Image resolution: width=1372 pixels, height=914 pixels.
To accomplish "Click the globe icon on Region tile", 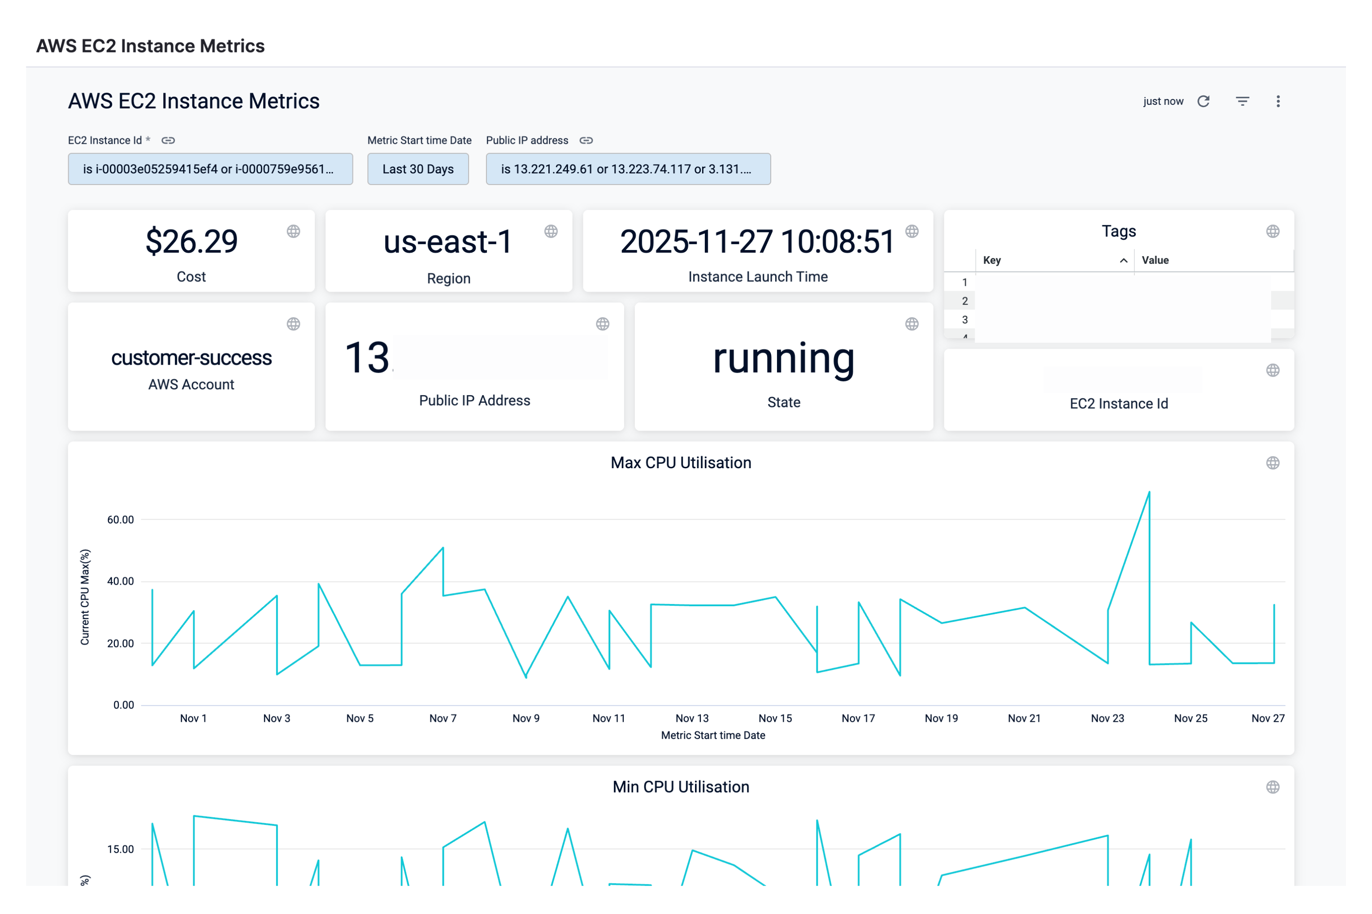I will click(x=551, y=232).
